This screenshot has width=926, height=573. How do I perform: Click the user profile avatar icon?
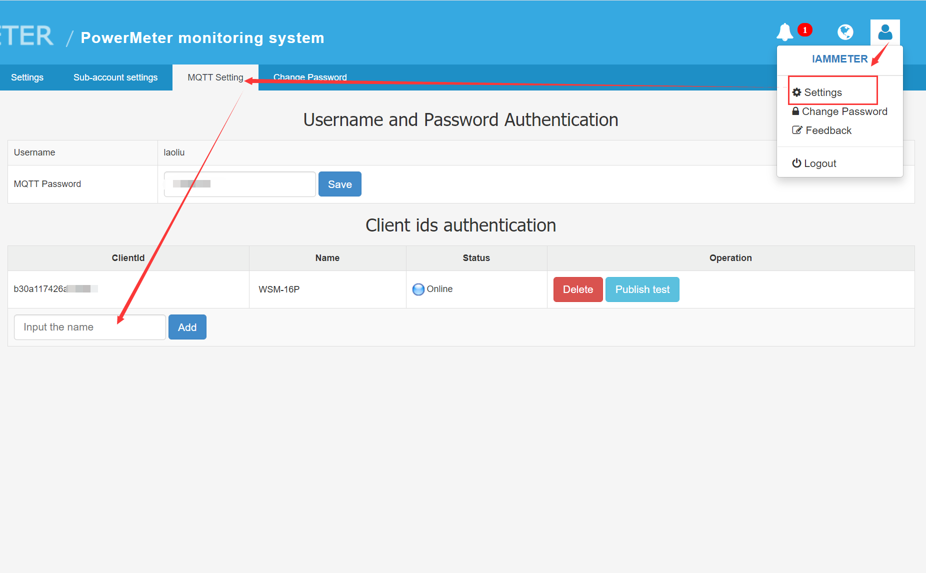pyautogui.click(x=884, y=32)
